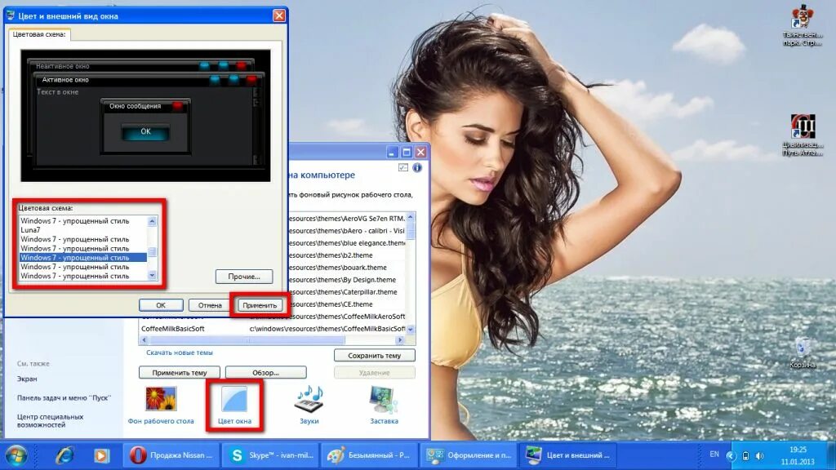
Task: Select blue elegance.theme row
Action: (x=346, y=243)
